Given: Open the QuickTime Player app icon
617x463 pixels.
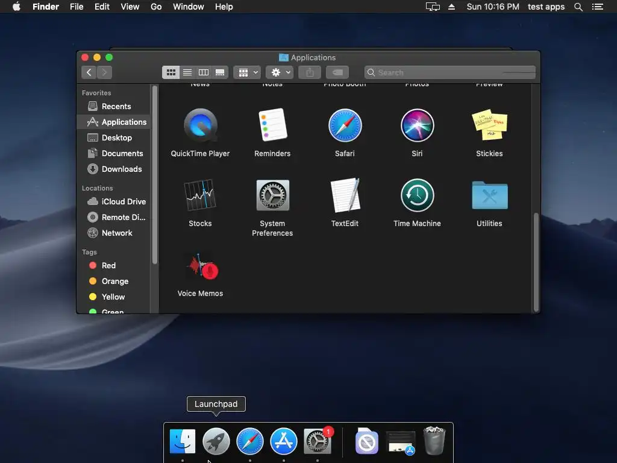Looking at the screenshot, I should pyautogui.click(x=200, y=125).
